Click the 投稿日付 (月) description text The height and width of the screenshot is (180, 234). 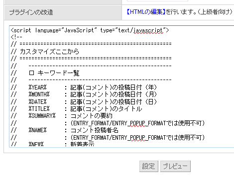click(137, 94)
